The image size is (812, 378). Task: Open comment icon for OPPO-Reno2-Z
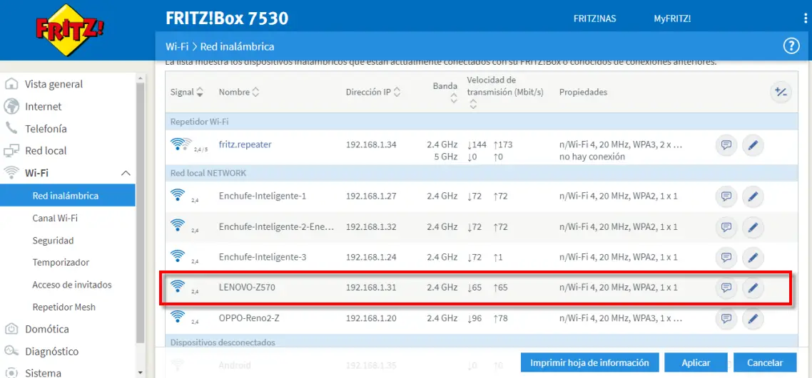click(x=726, y=318)
